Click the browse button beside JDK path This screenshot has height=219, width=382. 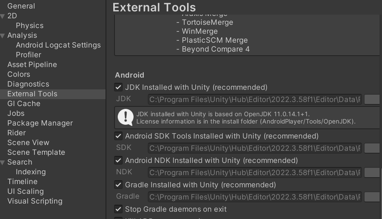click(x=372, y=100)
